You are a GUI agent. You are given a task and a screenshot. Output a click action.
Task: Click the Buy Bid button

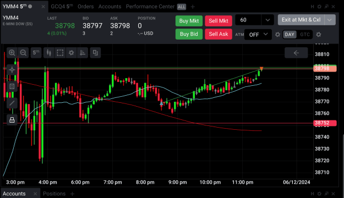coord(189,34)
